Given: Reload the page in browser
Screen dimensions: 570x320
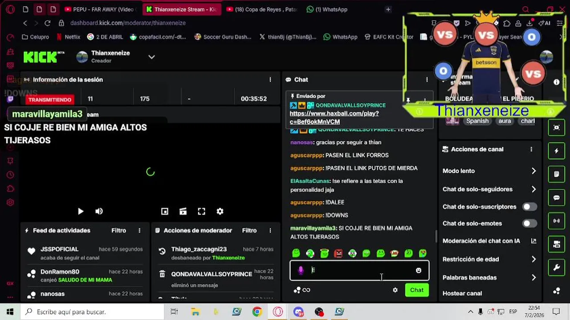Looking at the screenshot, I should tap(48, 23).
